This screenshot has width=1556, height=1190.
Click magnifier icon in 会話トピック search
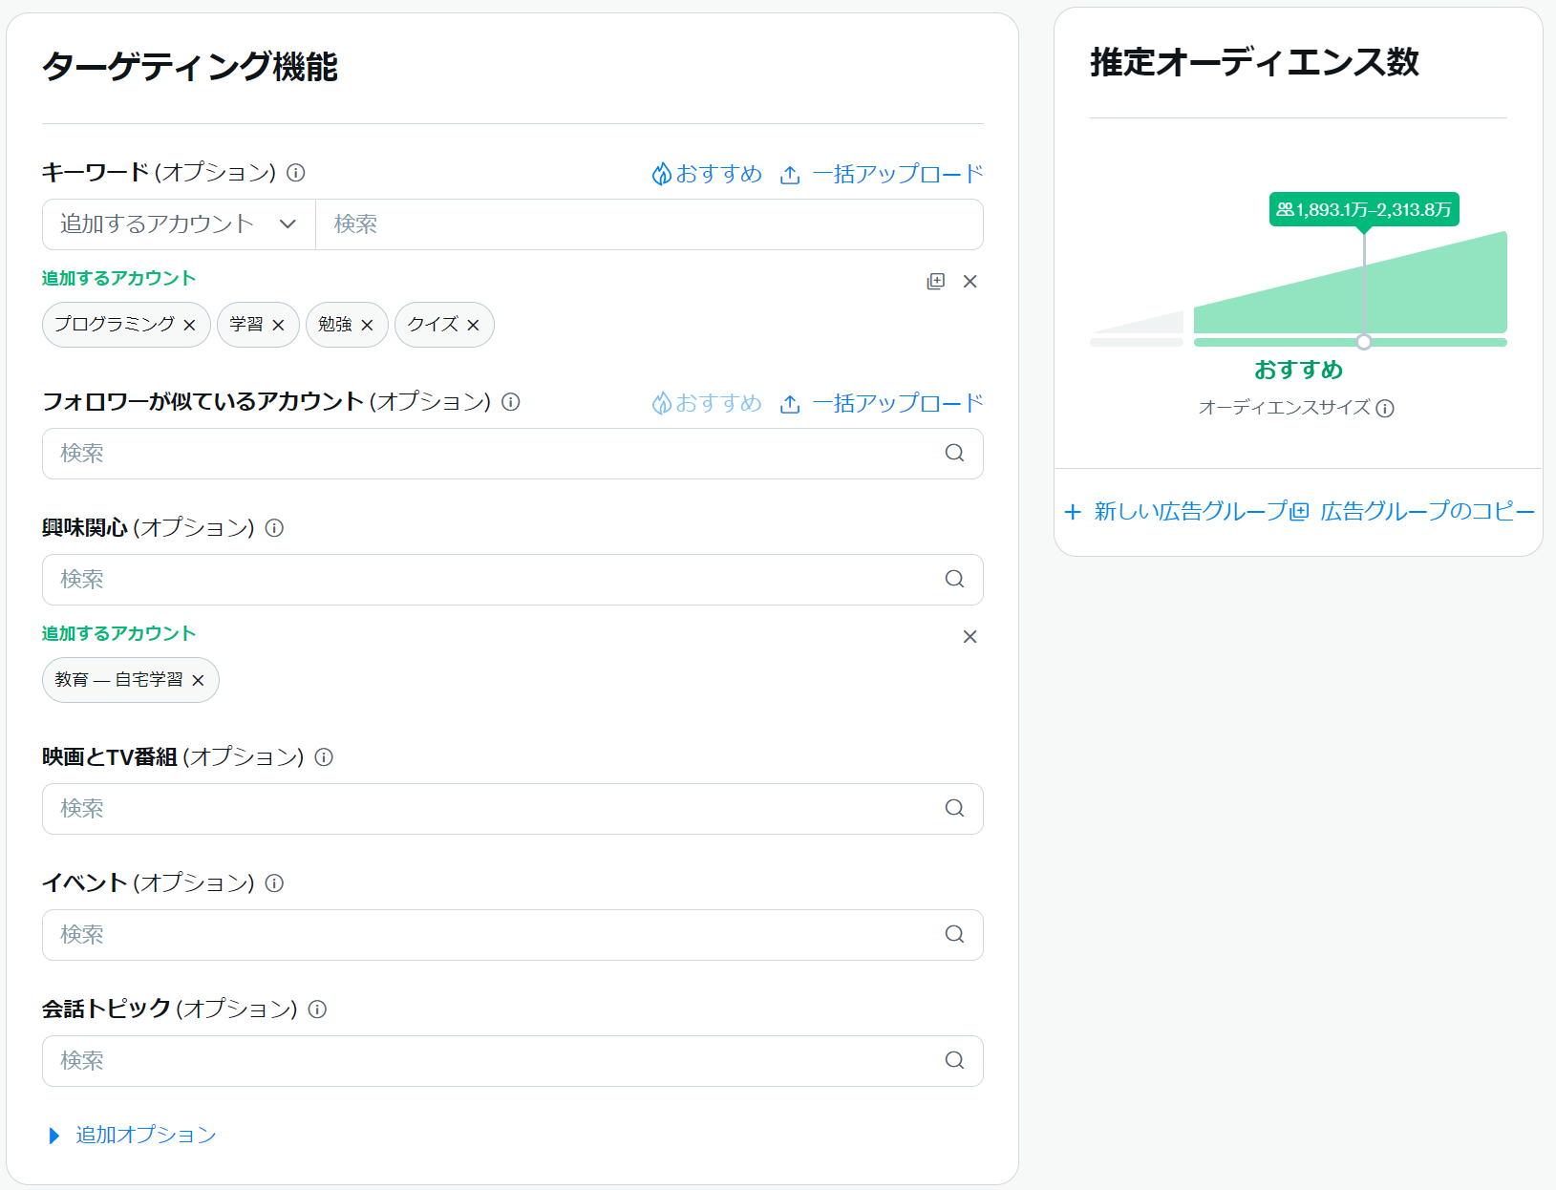click(955, 1061)
